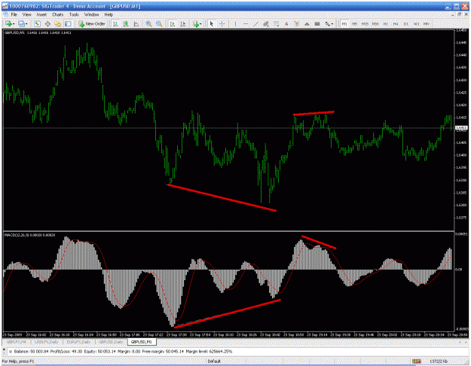Toggle the Terminal window icon

[x=68, y=23]
